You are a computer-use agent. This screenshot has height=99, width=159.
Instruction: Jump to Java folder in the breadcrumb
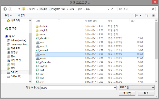pos(72,9)
